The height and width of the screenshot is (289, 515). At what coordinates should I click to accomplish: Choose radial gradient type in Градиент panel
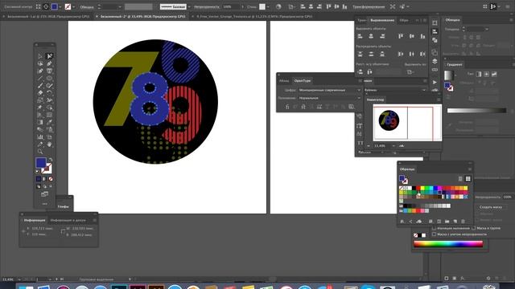pyautogui.click(x=486, y=75)
